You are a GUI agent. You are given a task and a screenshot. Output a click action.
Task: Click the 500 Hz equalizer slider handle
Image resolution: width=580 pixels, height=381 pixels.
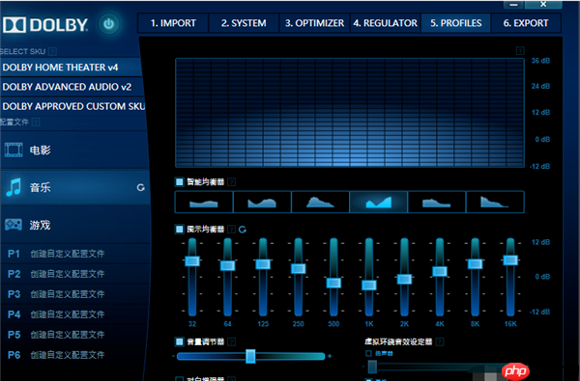(333, 284)
